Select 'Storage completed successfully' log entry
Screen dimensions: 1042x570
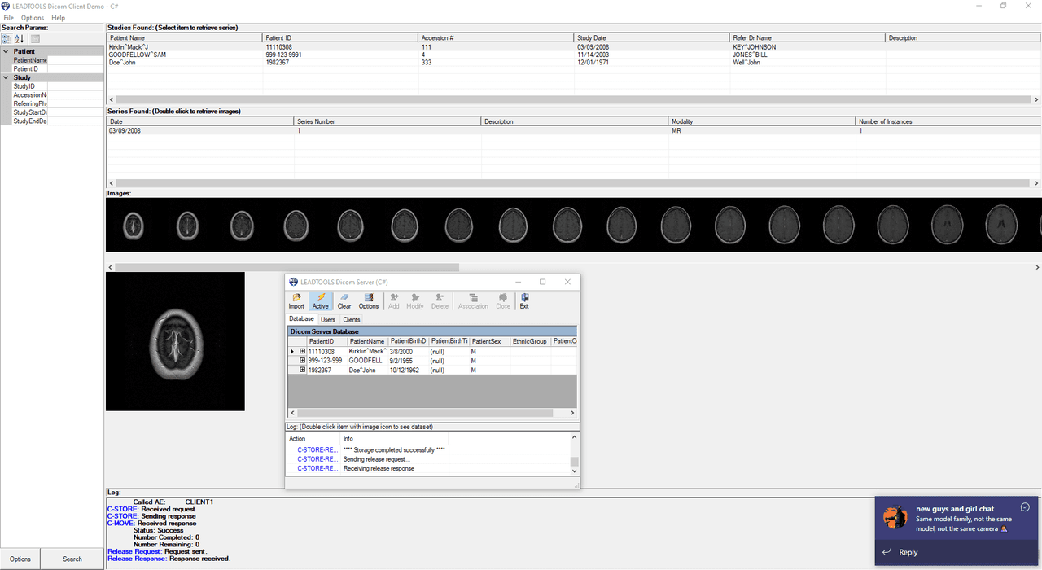(394, 449)
